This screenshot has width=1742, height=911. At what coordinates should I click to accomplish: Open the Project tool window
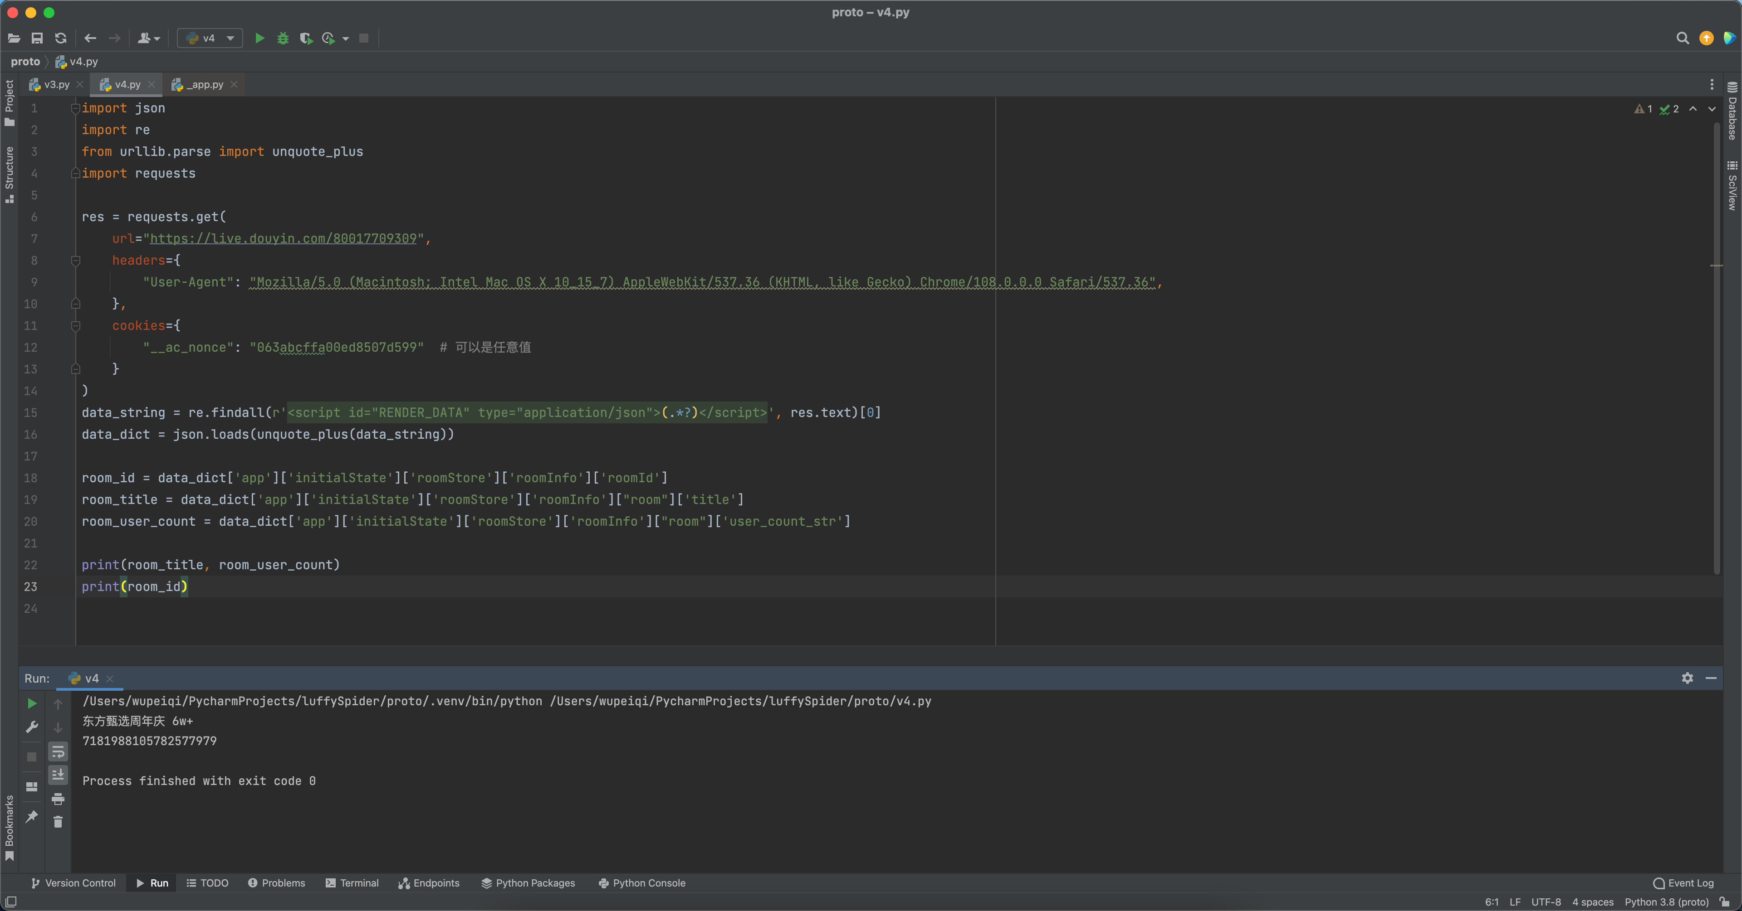pyautogui.click(x=10, y=103)
